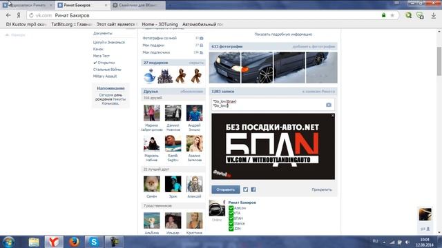Open friend Ramil Sagitov's avatar

(x=173, y=143)
